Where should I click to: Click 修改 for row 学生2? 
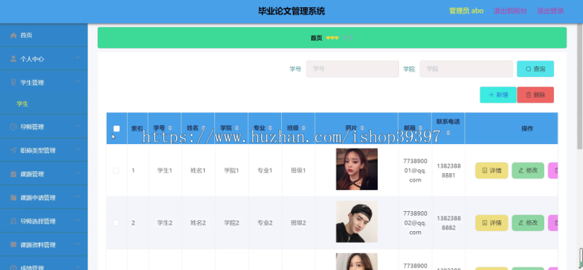click(x=528, y=223)
